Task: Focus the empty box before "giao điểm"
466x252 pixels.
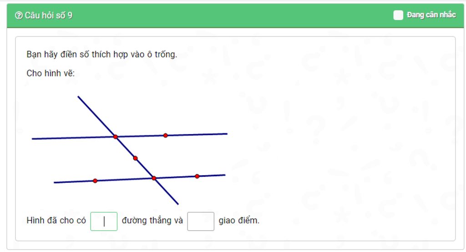Action: [x=201, y=221]
